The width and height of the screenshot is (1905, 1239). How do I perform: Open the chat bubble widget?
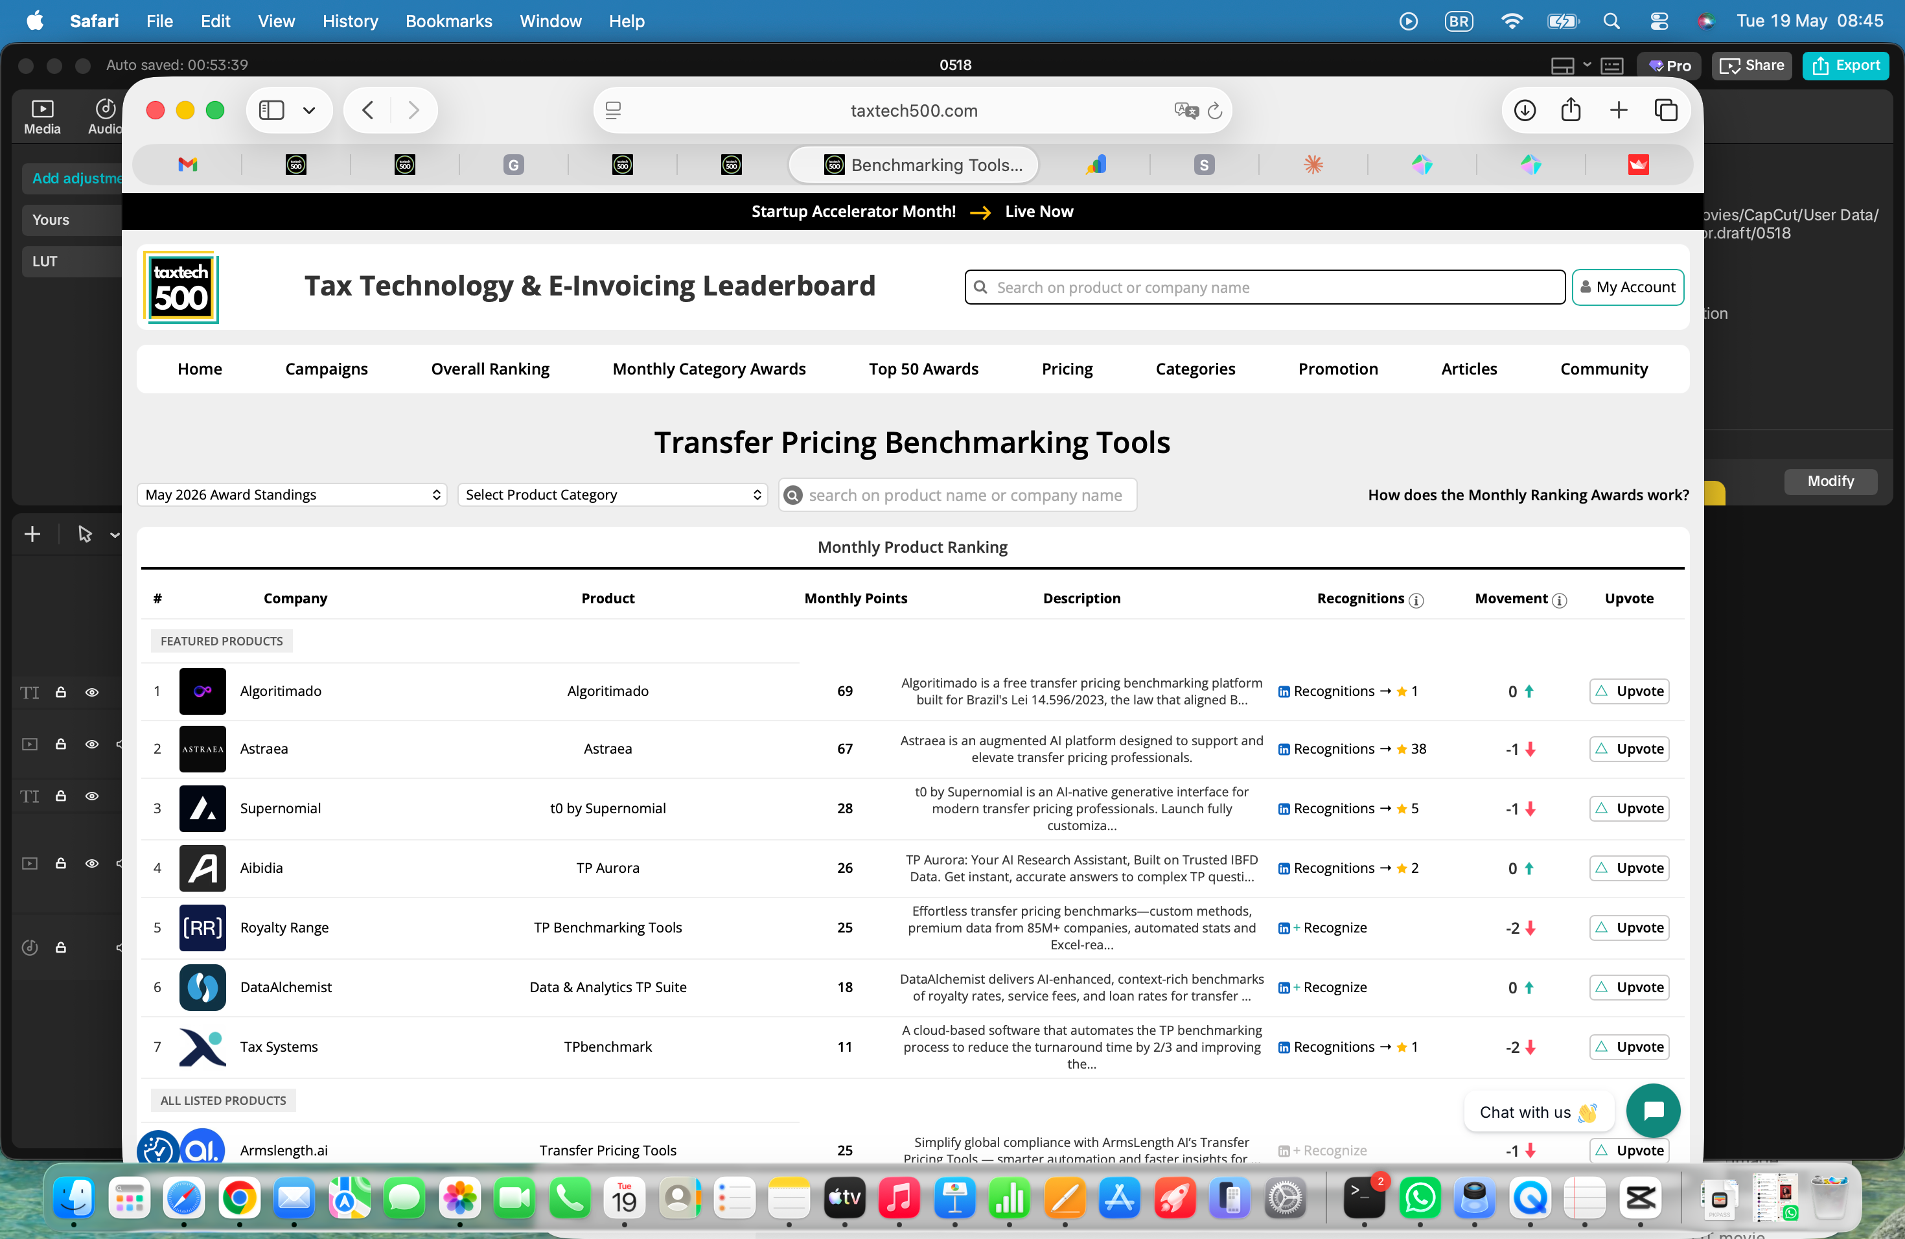click(1653, 1111)
